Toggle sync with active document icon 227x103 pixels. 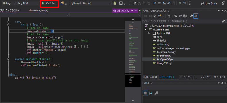(x=176, y=16)
